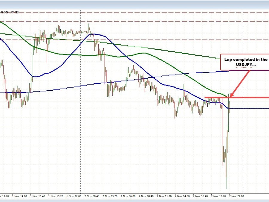The image size is (269, 202).
Task: Select the blue dotted horizontal price line at right
Action: coord(251,108)
